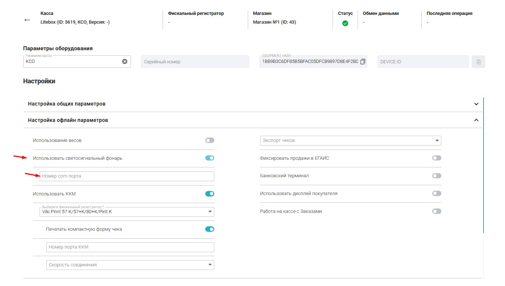Collapse the offline parameters settings section
Image resolution: width=505 pixels, height=286 pixels.
coord(476,120)
